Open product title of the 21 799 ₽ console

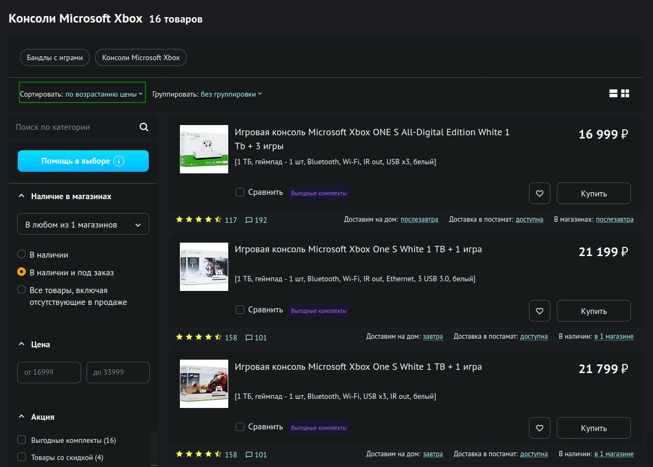[358, 367]
